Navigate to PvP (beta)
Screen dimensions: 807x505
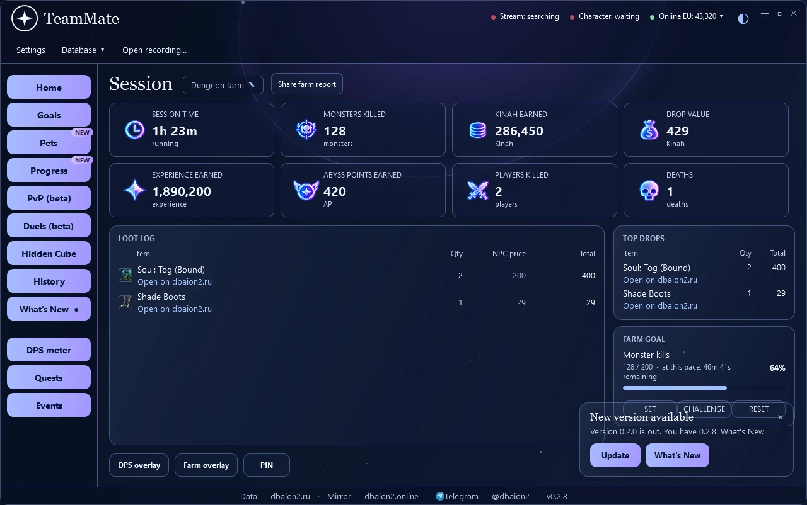coord(49,198)
